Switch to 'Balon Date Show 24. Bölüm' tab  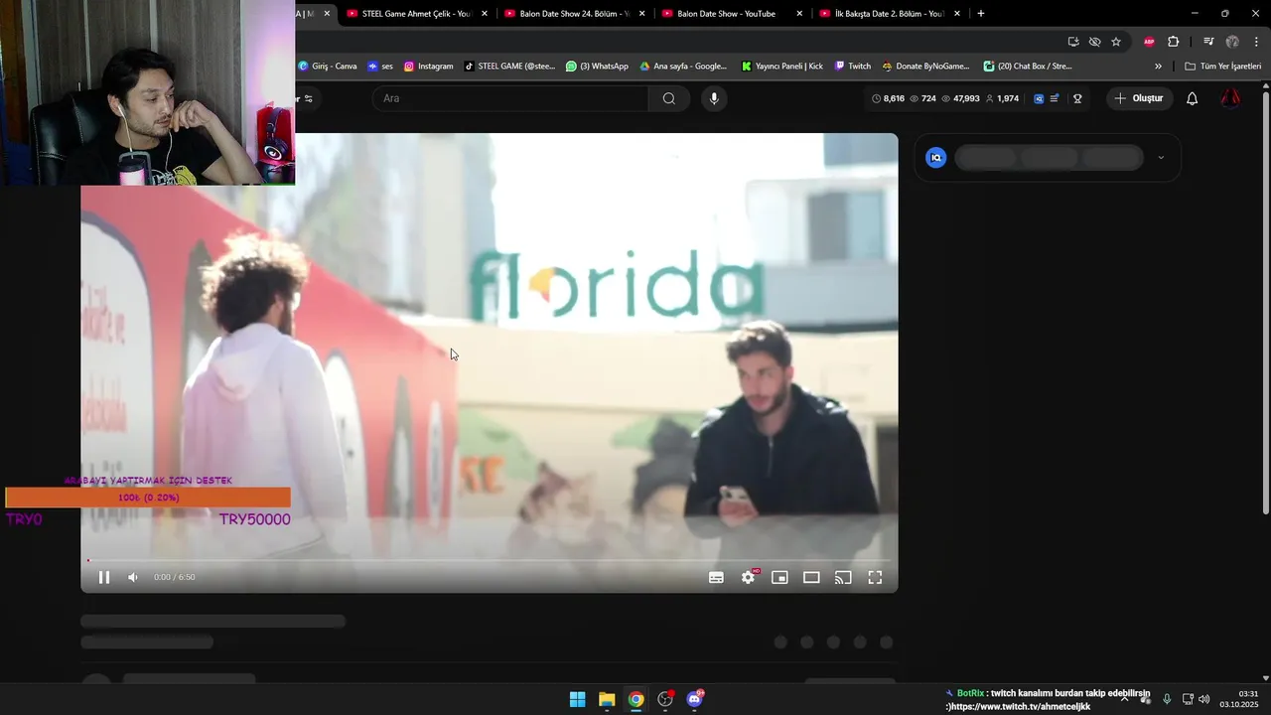[x=567, y=14]
